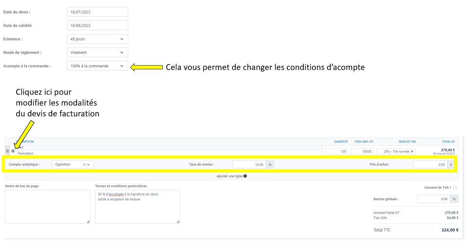Image resolution: width=467 pixels, height=244 pixels.
Task: Click the Ajouter une ligne link
Action: (x=230, y=176)
